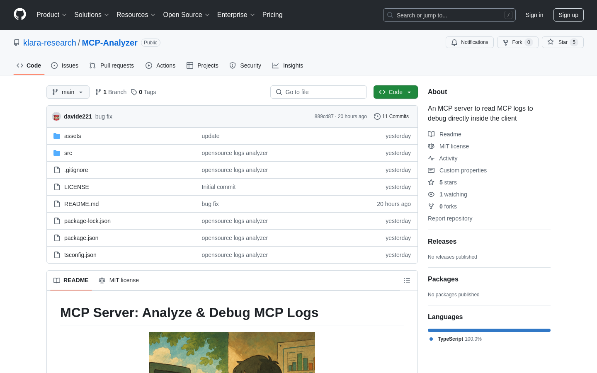Click the bell icon in Notifications button

pos(454,42)
